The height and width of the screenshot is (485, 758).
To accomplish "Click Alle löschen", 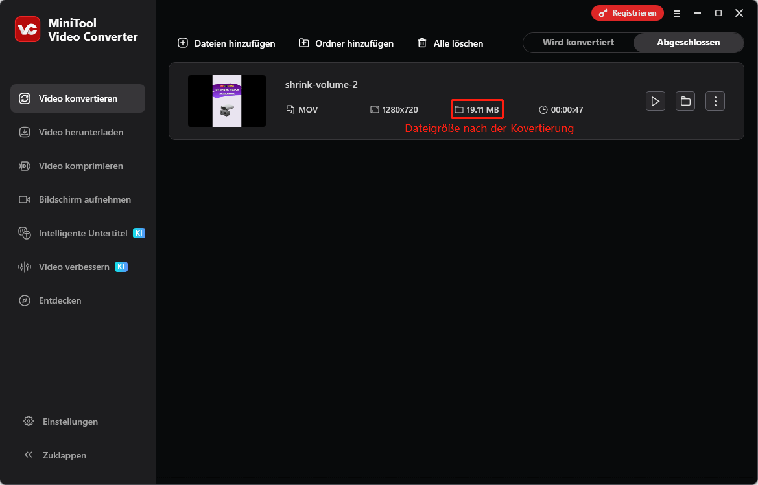I will 450,43.
